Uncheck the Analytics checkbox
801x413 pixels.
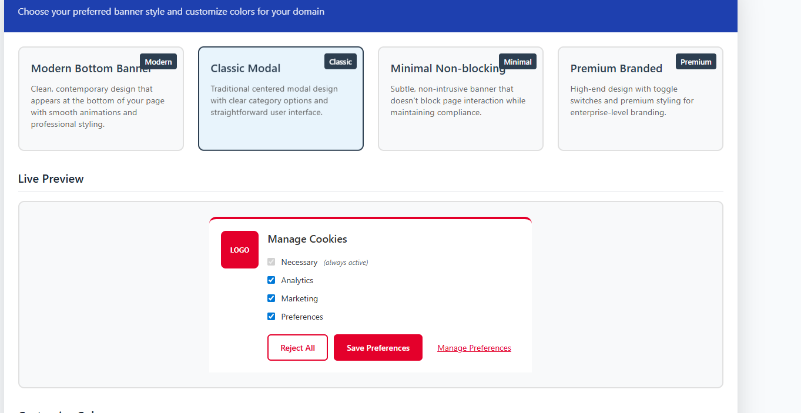click(x=271, y=280)
